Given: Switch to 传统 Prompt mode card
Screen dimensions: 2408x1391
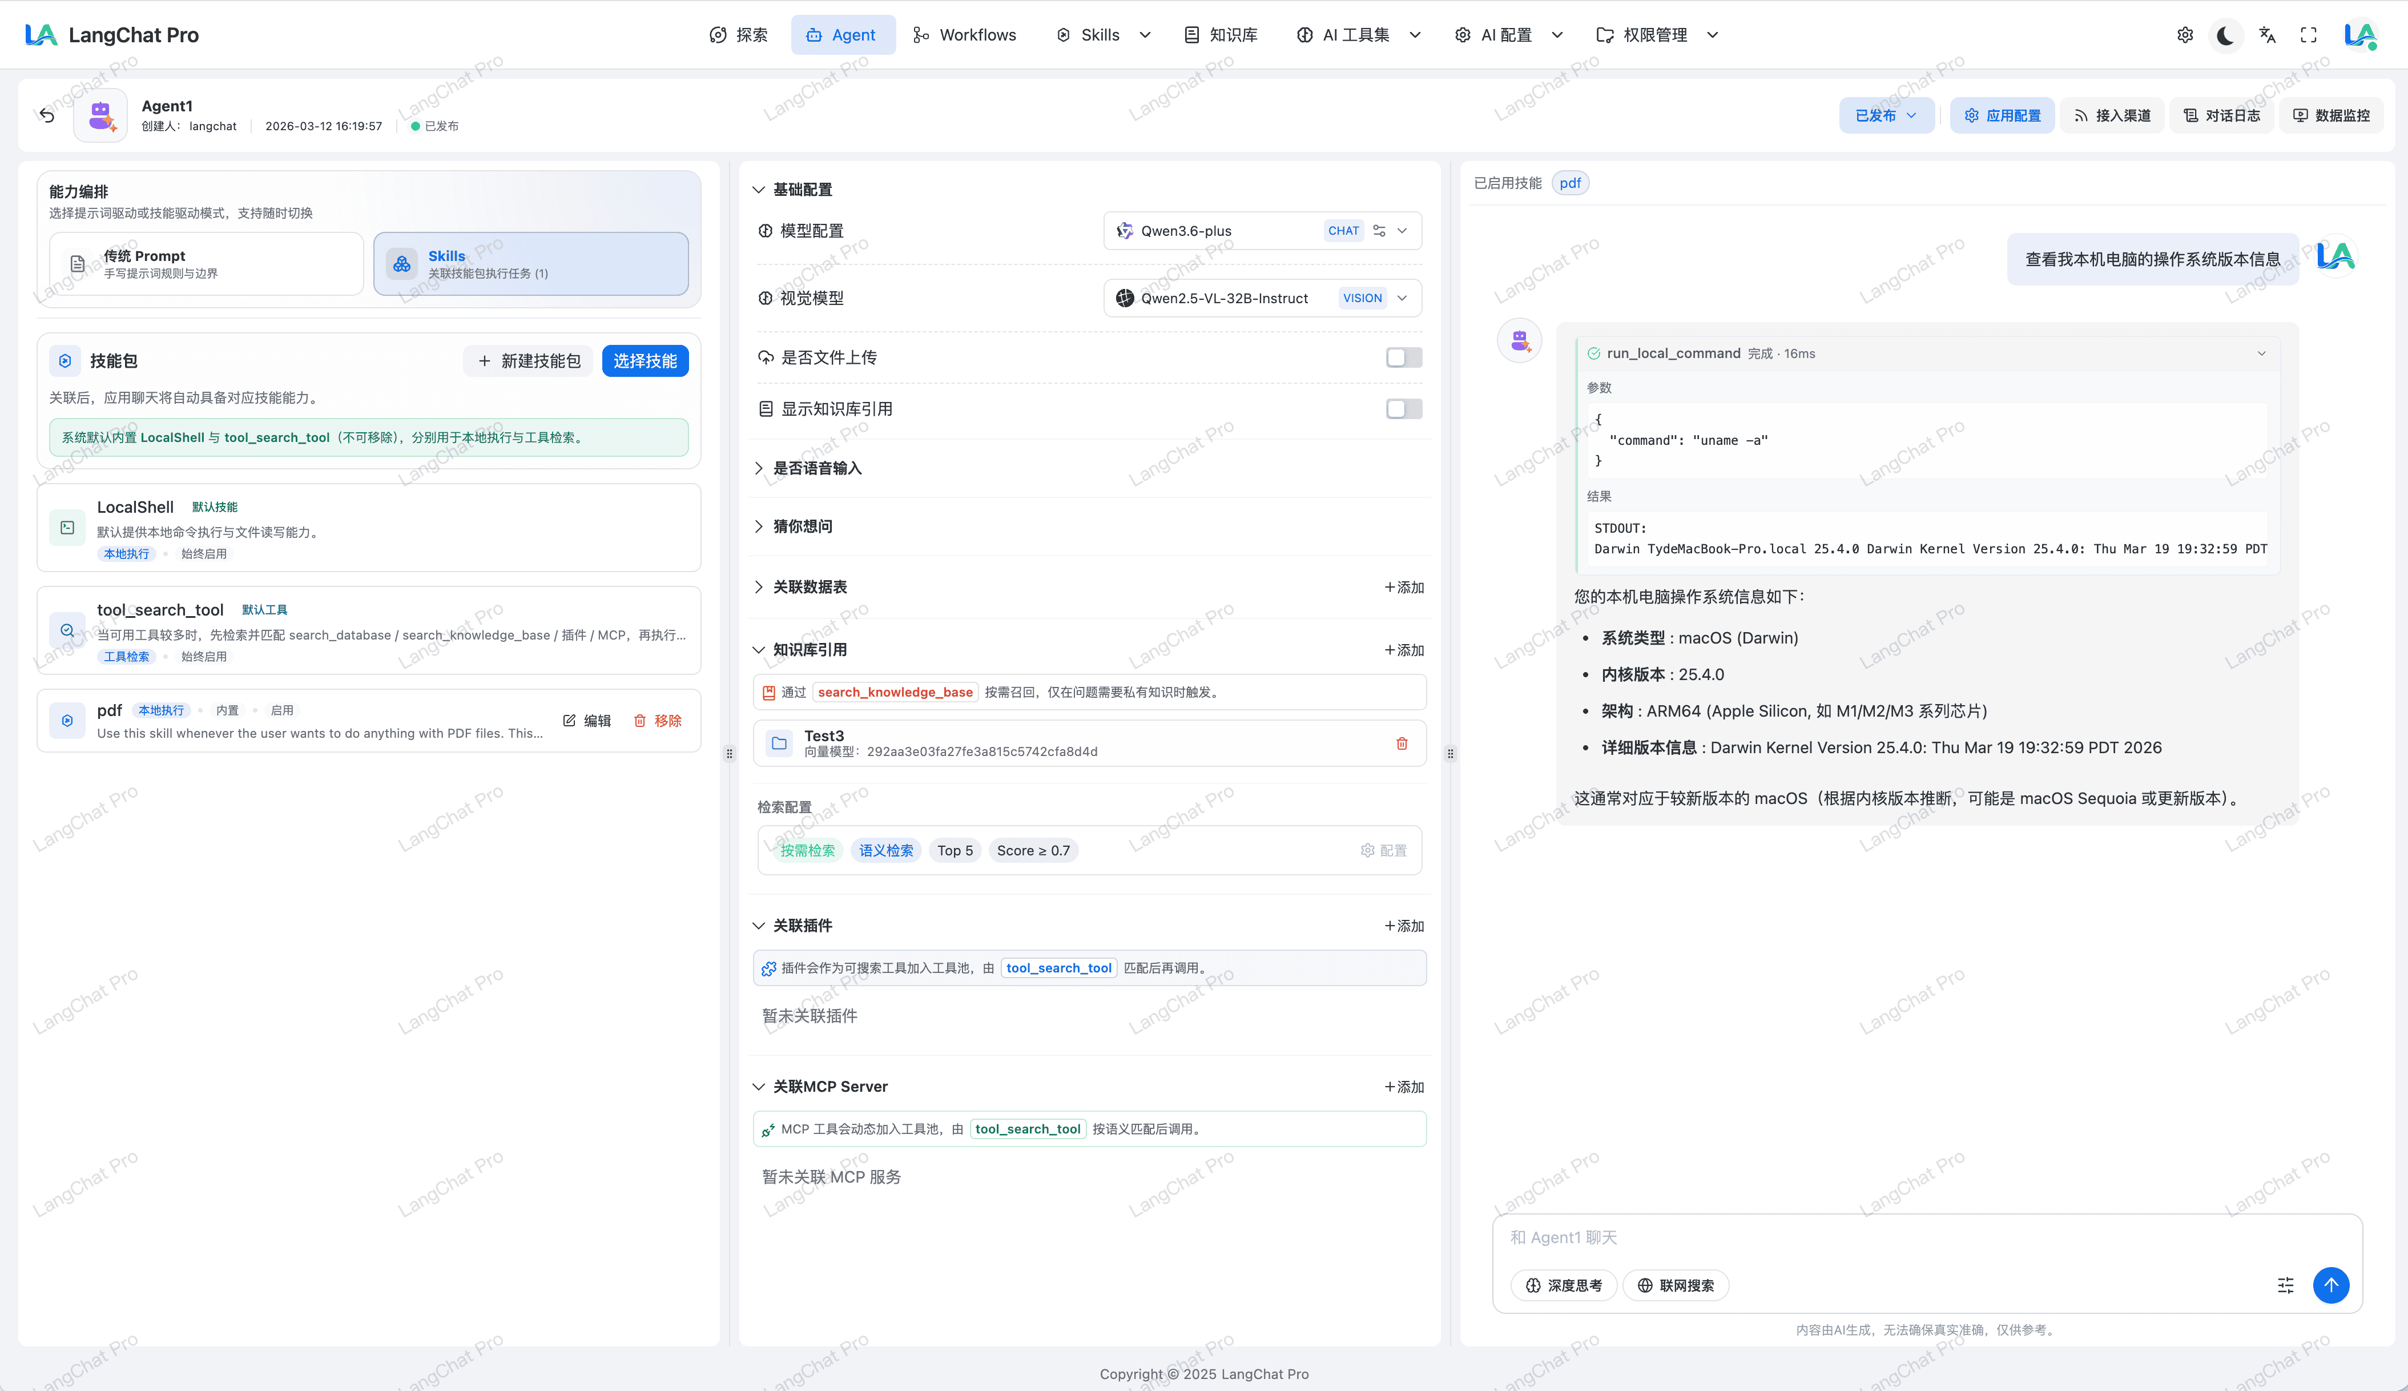Looking at the screenshot, I should point(206,264).
